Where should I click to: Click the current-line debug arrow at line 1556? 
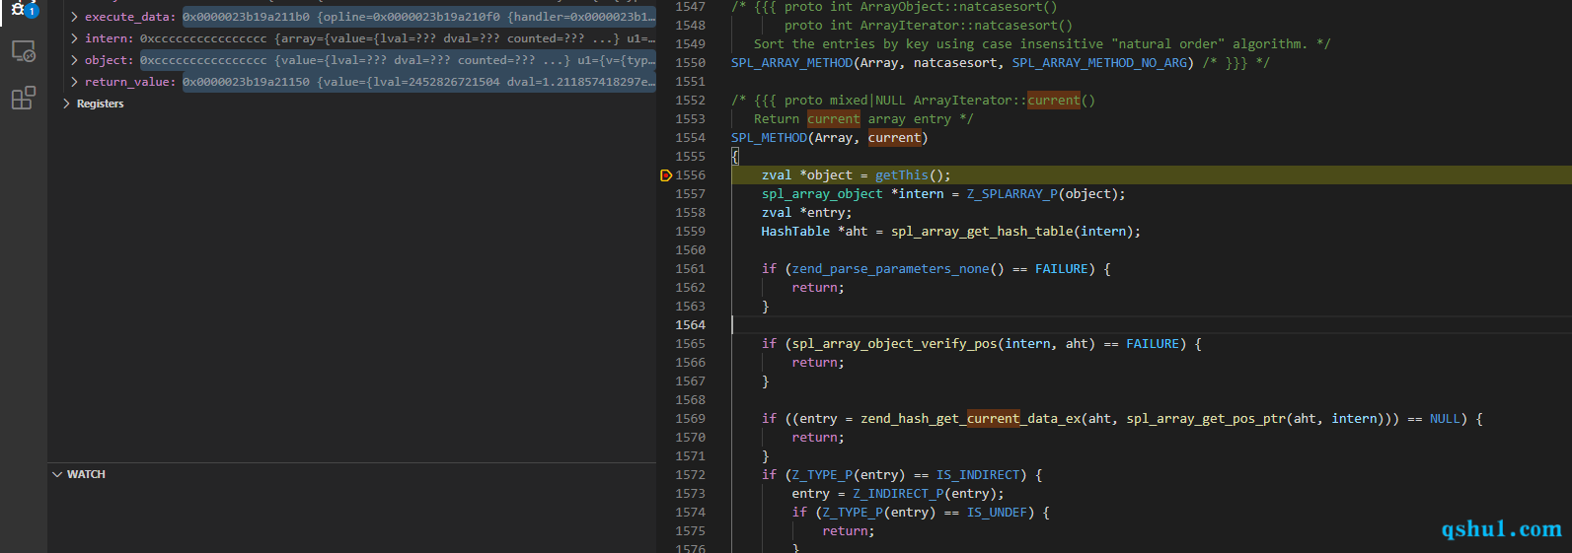tap(666, 175)
